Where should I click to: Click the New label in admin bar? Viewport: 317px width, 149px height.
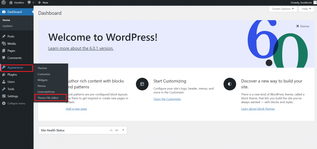46,2
